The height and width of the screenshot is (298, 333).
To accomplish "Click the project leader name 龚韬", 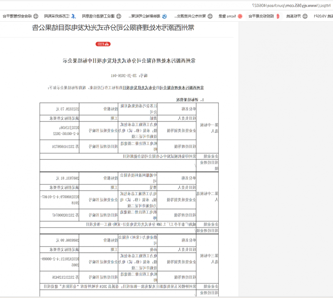I will 153,118.
